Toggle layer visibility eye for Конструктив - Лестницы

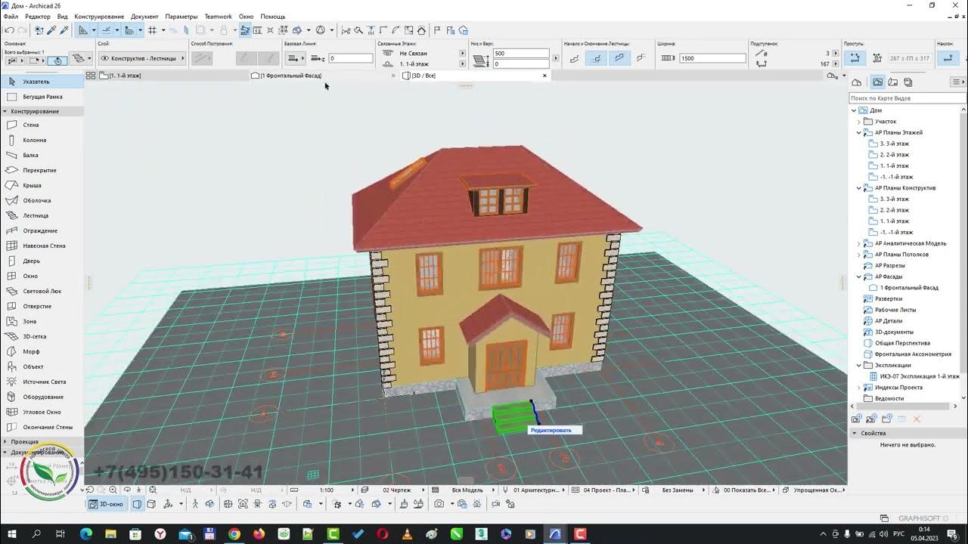[104, 58]
